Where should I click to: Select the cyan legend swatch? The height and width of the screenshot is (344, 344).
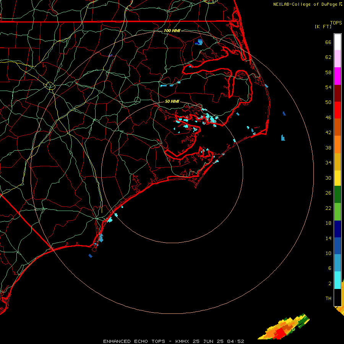[338, 280]
